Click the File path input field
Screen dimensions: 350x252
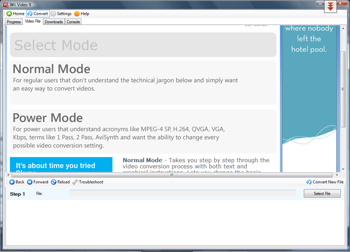click(x=182, y=193)
